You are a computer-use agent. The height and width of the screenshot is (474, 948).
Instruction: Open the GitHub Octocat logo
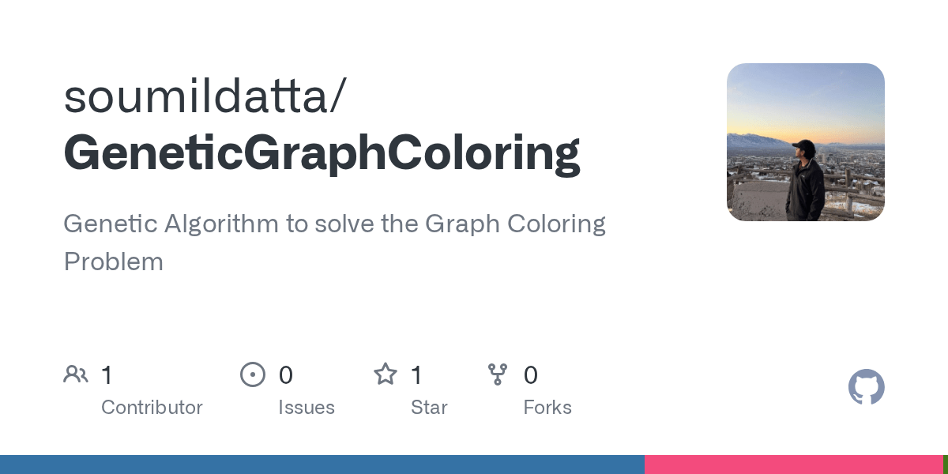[867, 387]
